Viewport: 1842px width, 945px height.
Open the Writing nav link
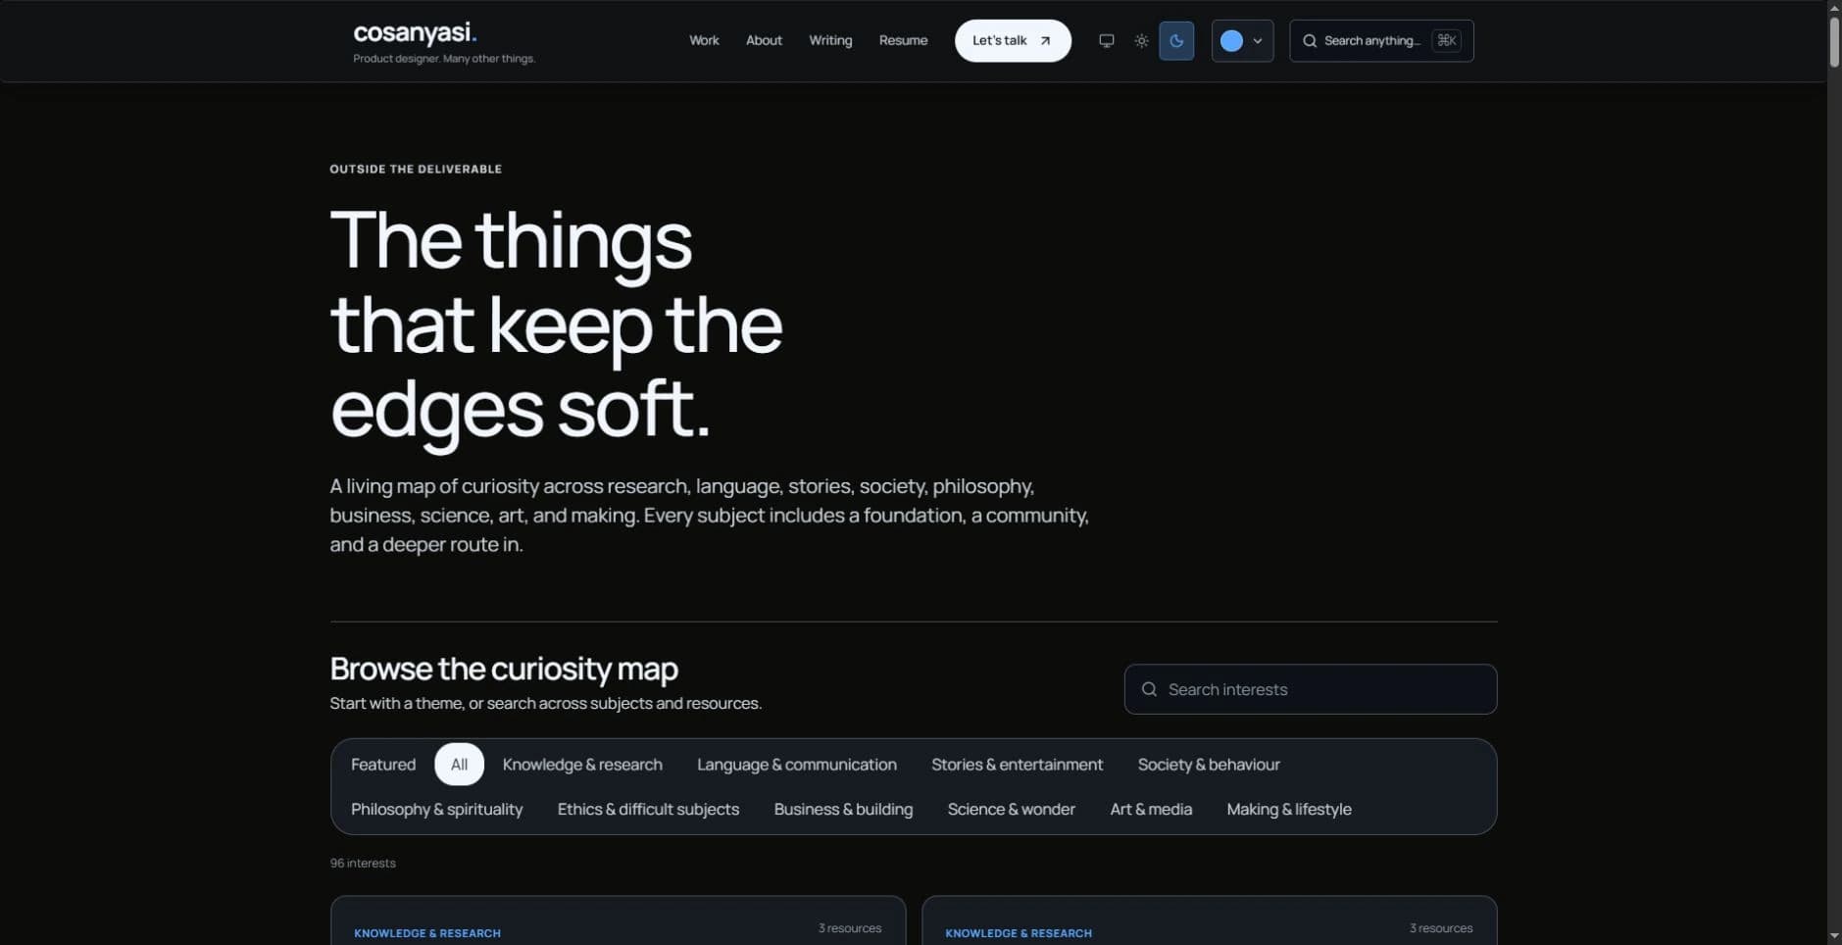pyautogui.click(x=830, y=40)
